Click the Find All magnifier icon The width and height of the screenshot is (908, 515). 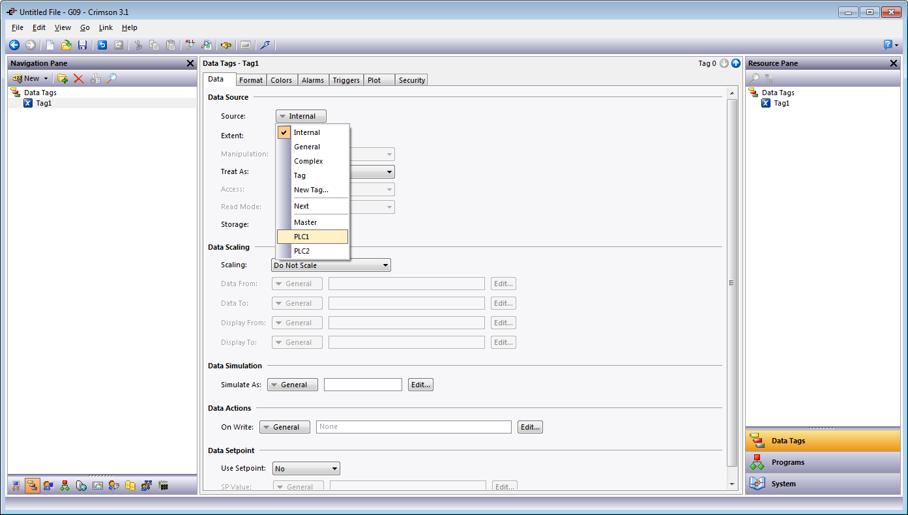[x=190, y=45]
